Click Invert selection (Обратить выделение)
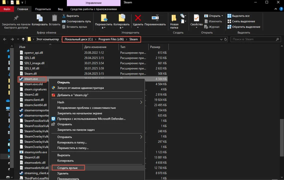The width and height of the screenshot is (284, 180). [x=244, y=27]
